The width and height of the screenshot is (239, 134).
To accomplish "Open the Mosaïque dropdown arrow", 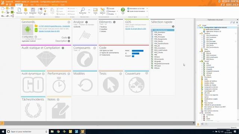I will point(117,12).
